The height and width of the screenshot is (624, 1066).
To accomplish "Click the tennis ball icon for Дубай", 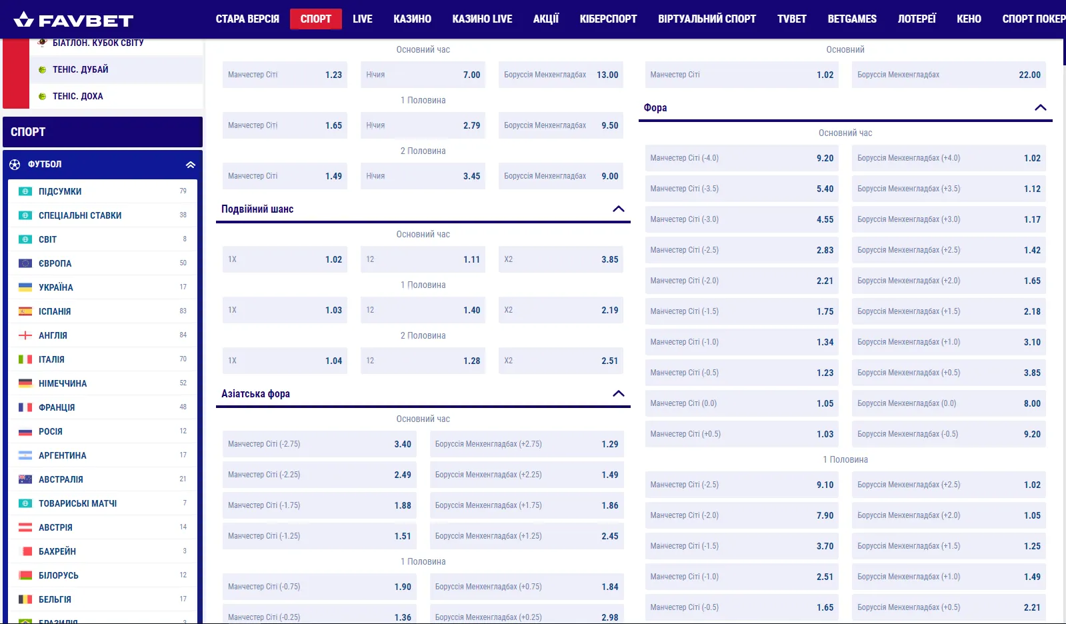I will [x=42, y=70].
